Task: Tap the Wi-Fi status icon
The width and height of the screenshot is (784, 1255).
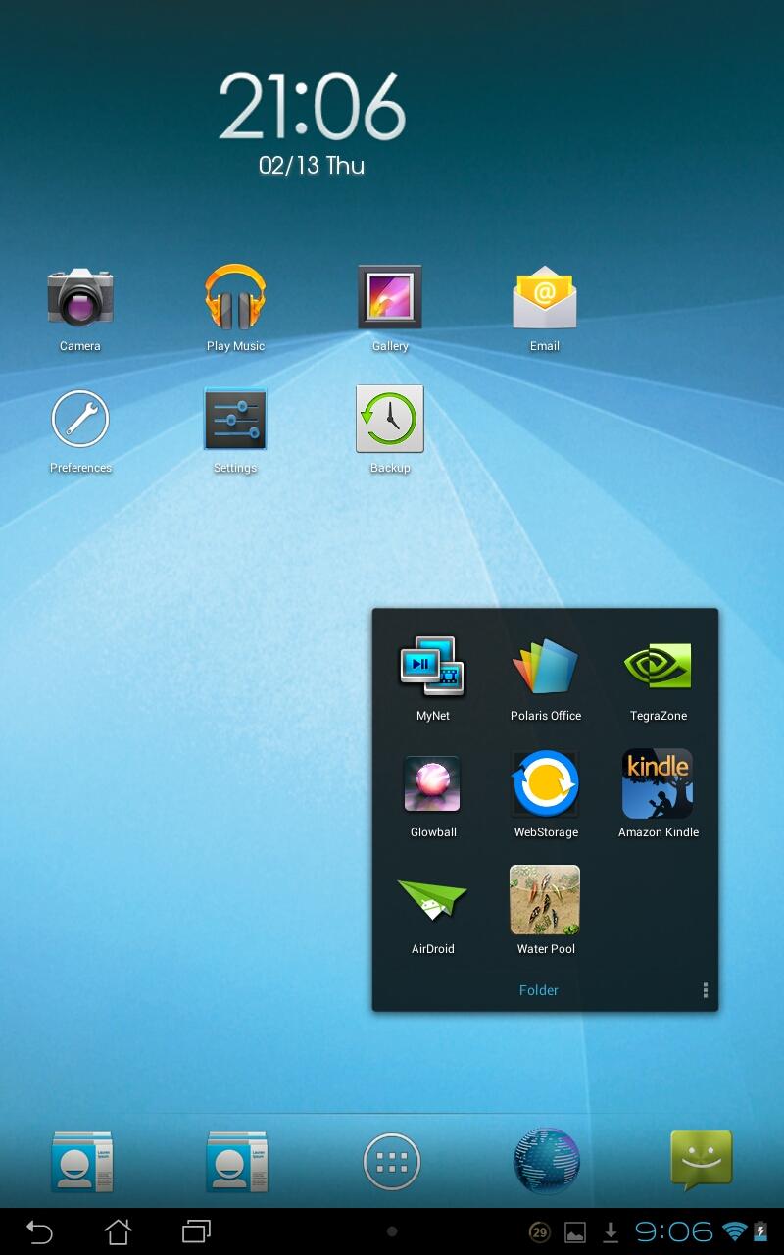Action: [x=734, y=1232]
